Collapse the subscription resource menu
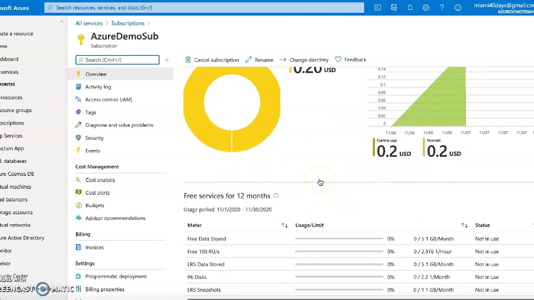534x300 pixels. pos(167,60)
